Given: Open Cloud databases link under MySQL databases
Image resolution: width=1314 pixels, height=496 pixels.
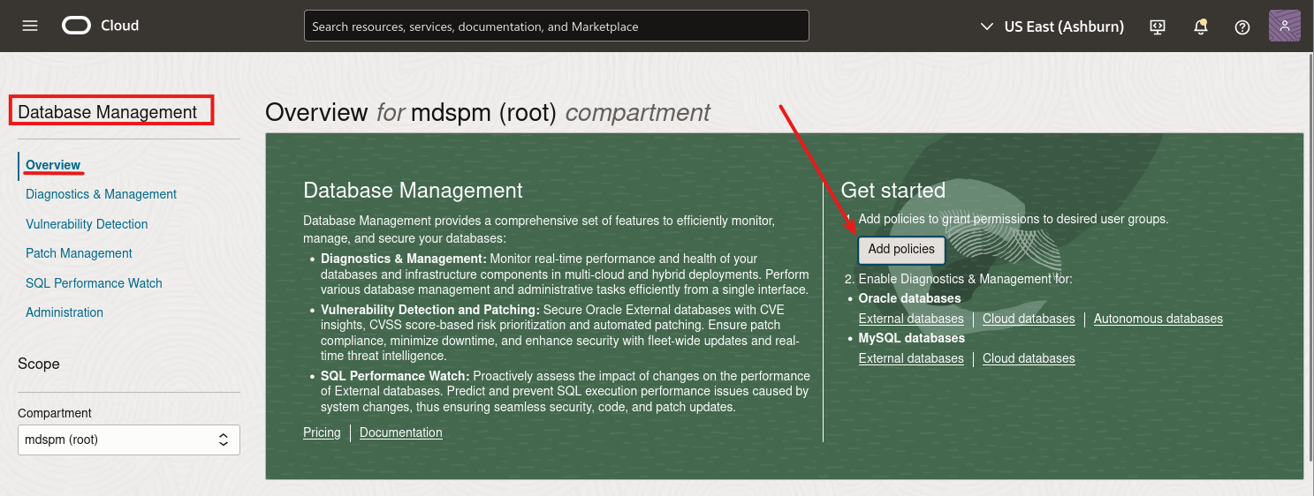Looking at the screenshot, I should [1029, 358].
